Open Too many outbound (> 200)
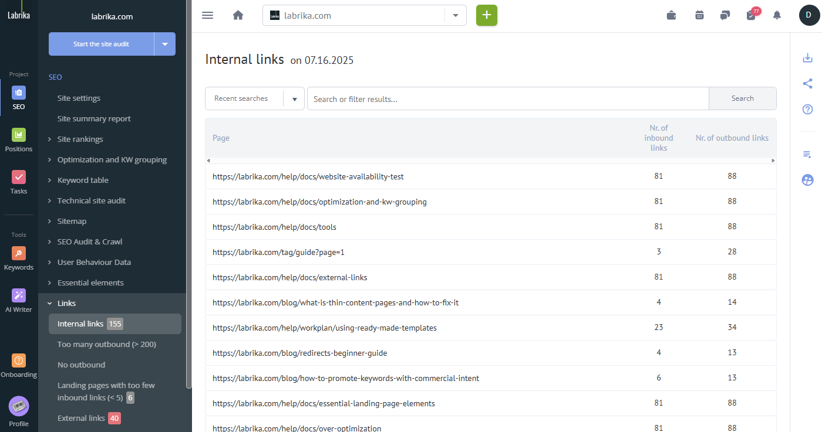 tap(107, 344)
